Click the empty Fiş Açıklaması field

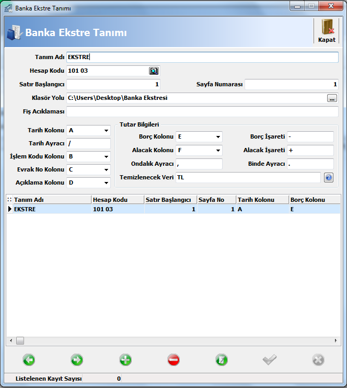point(202,111)
